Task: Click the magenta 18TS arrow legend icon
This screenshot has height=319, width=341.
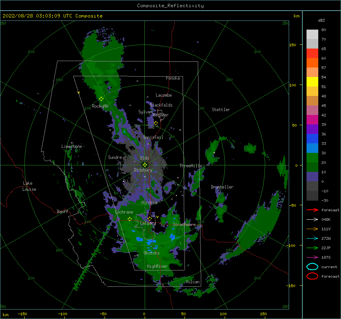Action: click(x=312, y=258)
